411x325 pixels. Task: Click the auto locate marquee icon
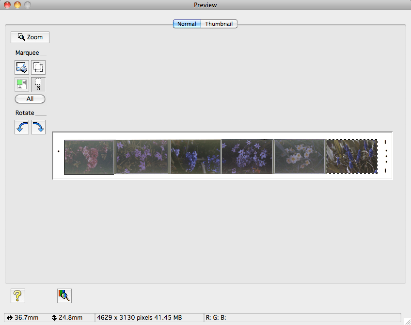click(x=22, y=84)
